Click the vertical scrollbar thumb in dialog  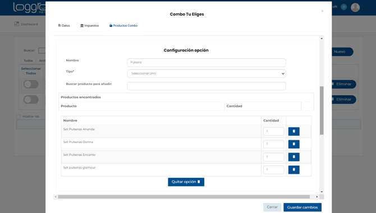(x=322, y=111)
